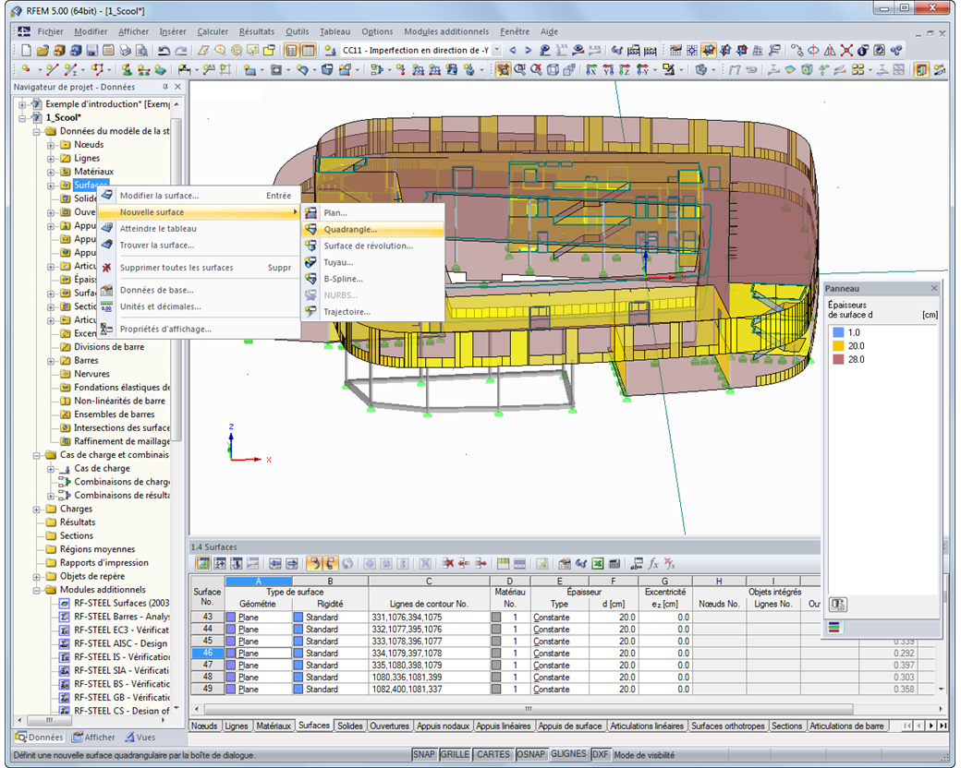Click next load case arrow icon
The image size is (961, 768).
point(528,50)
